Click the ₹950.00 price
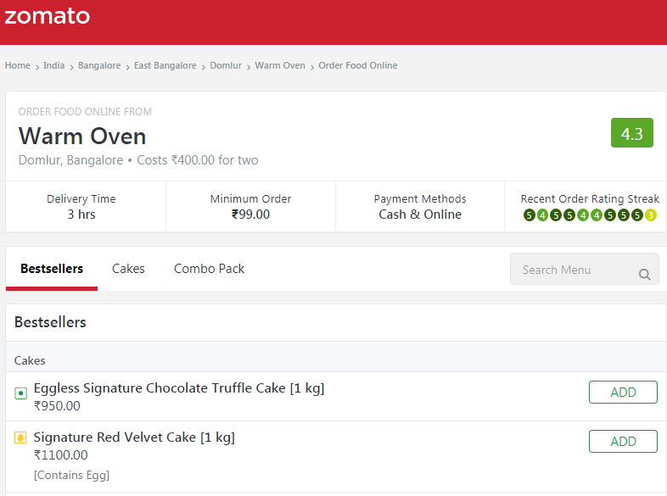The image size is (667, 496). coord(57,406)
